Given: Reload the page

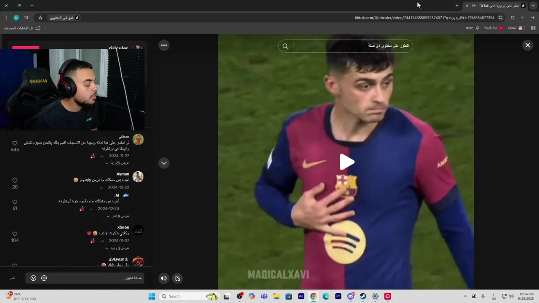Looking at the screenshot, I should tap(512, 18).
